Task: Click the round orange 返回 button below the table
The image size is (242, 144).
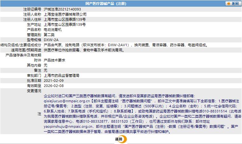Action: [121, 139]
